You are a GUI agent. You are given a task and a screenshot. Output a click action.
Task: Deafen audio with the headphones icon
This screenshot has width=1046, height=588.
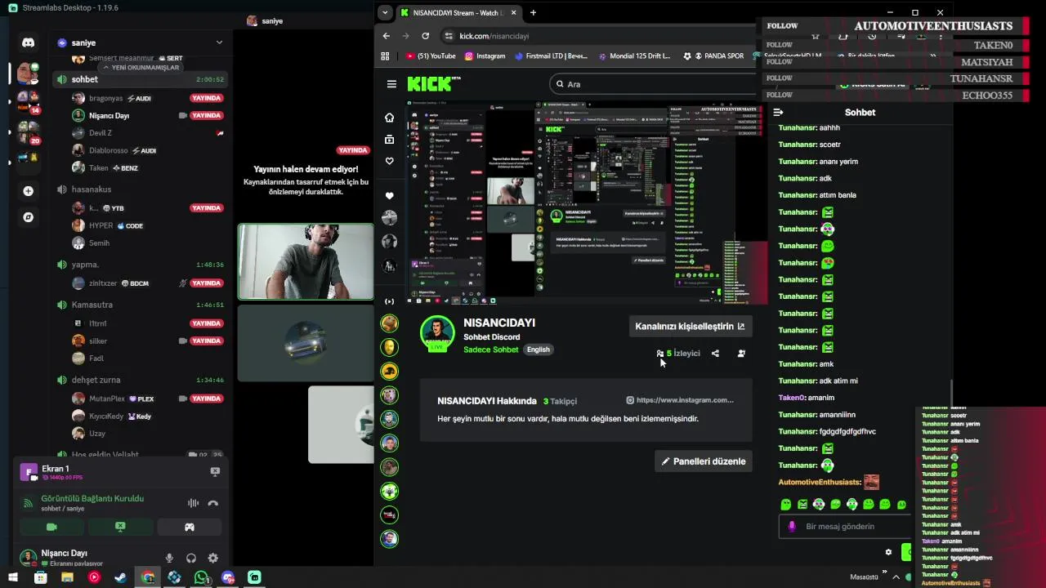191,558
